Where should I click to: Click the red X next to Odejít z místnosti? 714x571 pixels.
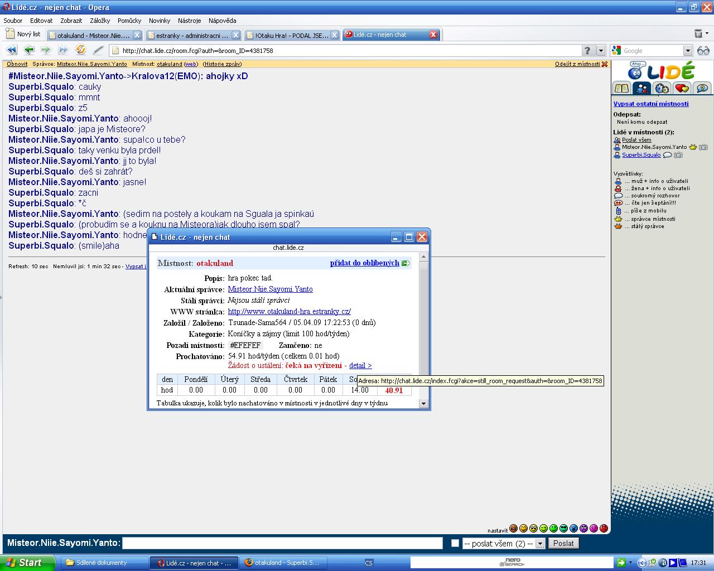[x=605, y=64]
